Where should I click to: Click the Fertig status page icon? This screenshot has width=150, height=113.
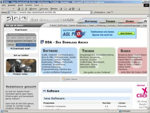[2, 111]
